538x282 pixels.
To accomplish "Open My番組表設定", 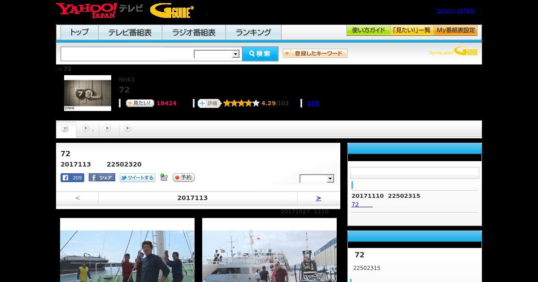I will tap(456, 30).
